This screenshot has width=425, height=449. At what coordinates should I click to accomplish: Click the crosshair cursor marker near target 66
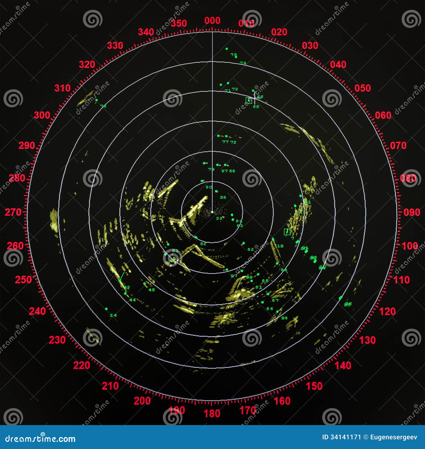tap(254, 98)
